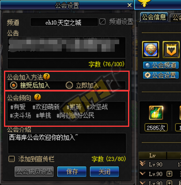Click the 公会介绍 introduction text field
181x185 pixels.
click(67, 143)
